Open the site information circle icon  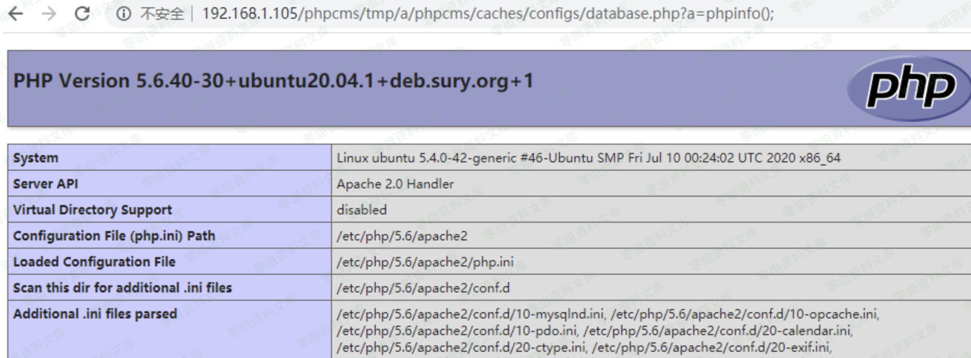(123, 14)
